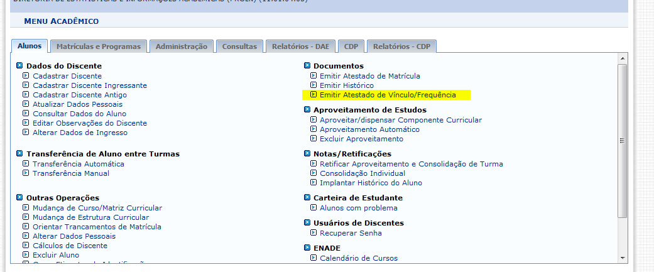Click the icon next to Recuperar Senha

(313, 233)
